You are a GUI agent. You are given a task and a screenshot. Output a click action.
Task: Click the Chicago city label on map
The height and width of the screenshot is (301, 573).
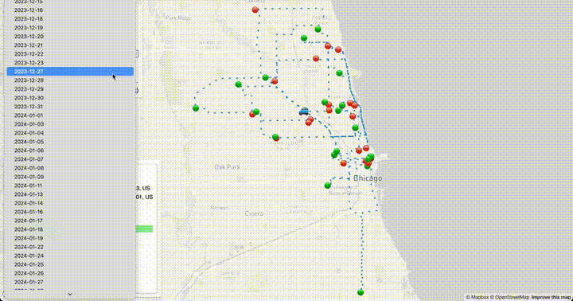coord(368,178)
